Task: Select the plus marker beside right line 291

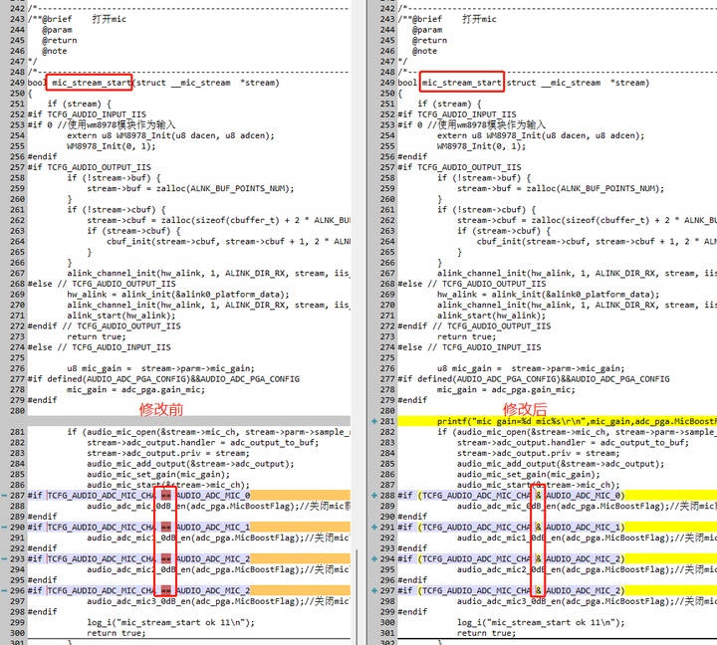Action: (374, 528)
